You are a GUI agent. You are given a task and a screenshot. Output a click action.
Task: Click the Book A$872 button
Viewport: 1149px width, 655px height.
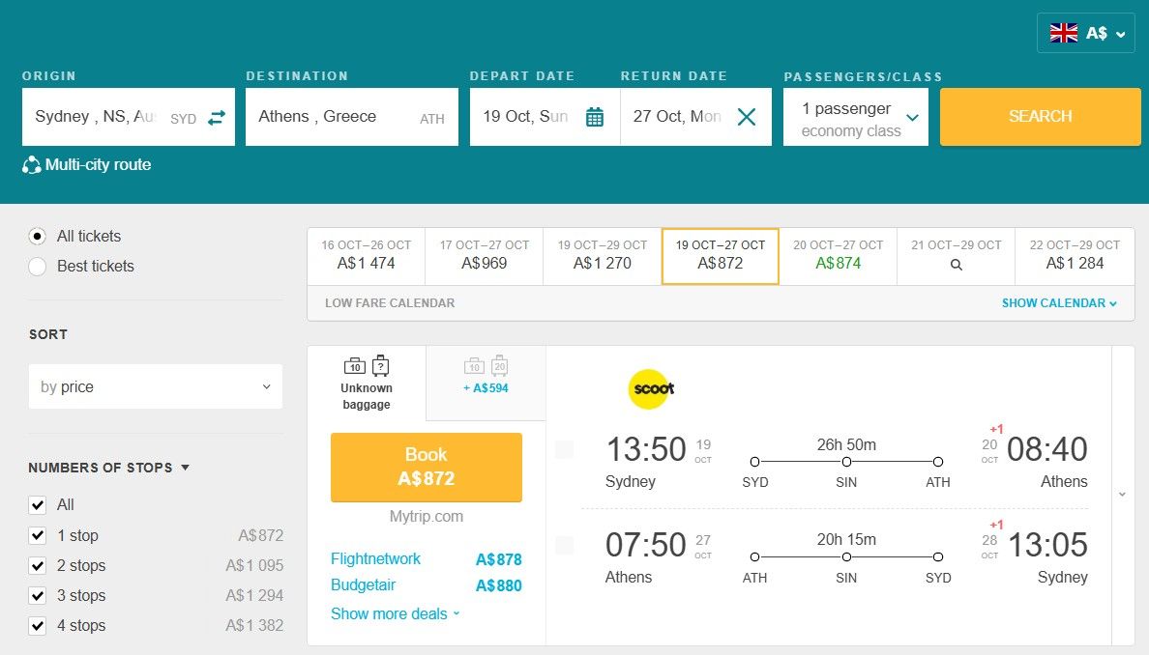click(427, 467)
